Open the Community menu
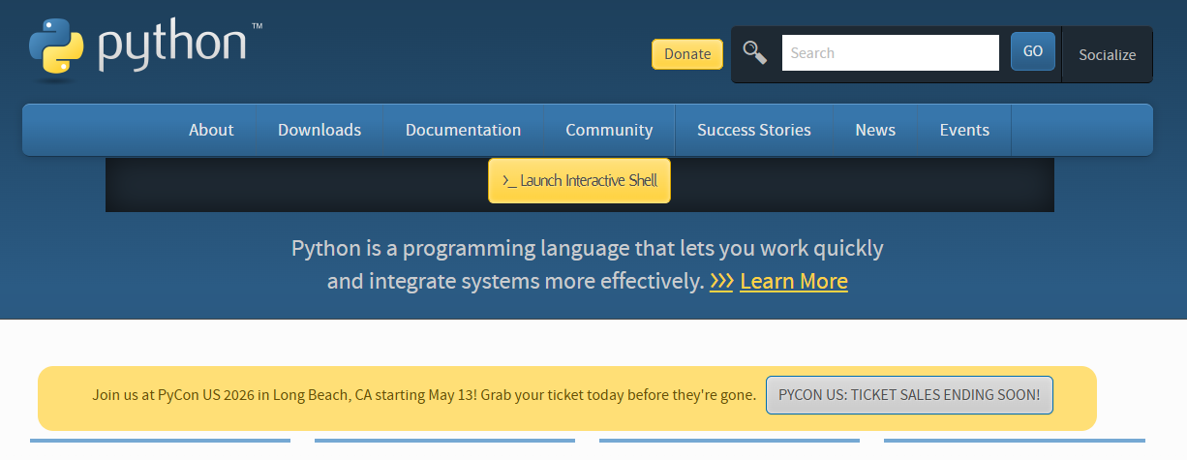The width and height of the screenshot is (1187, 460). coord(609,130)
